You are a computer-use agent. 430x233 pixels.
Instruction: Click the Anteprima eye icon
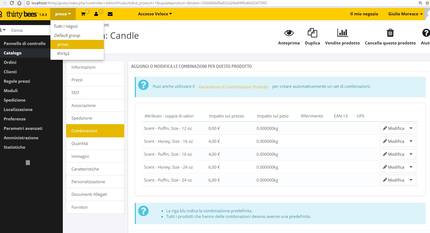click(x=289, y=33)
